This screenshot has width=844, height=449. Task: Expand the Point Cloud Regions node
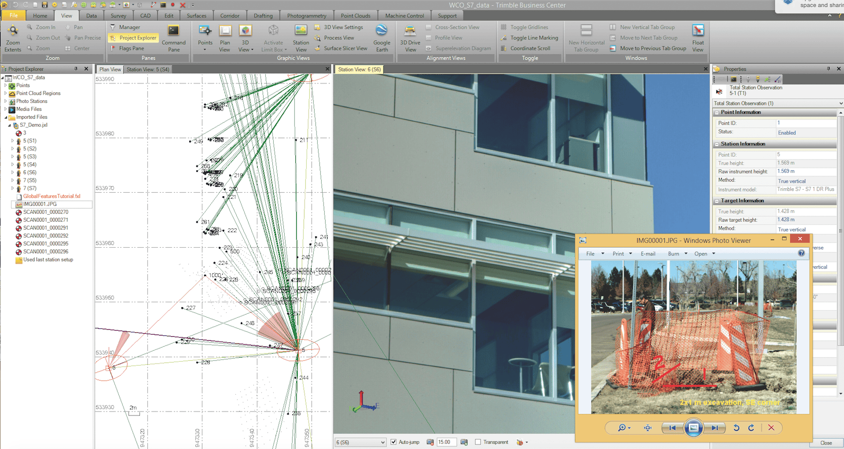coord(5,93)
